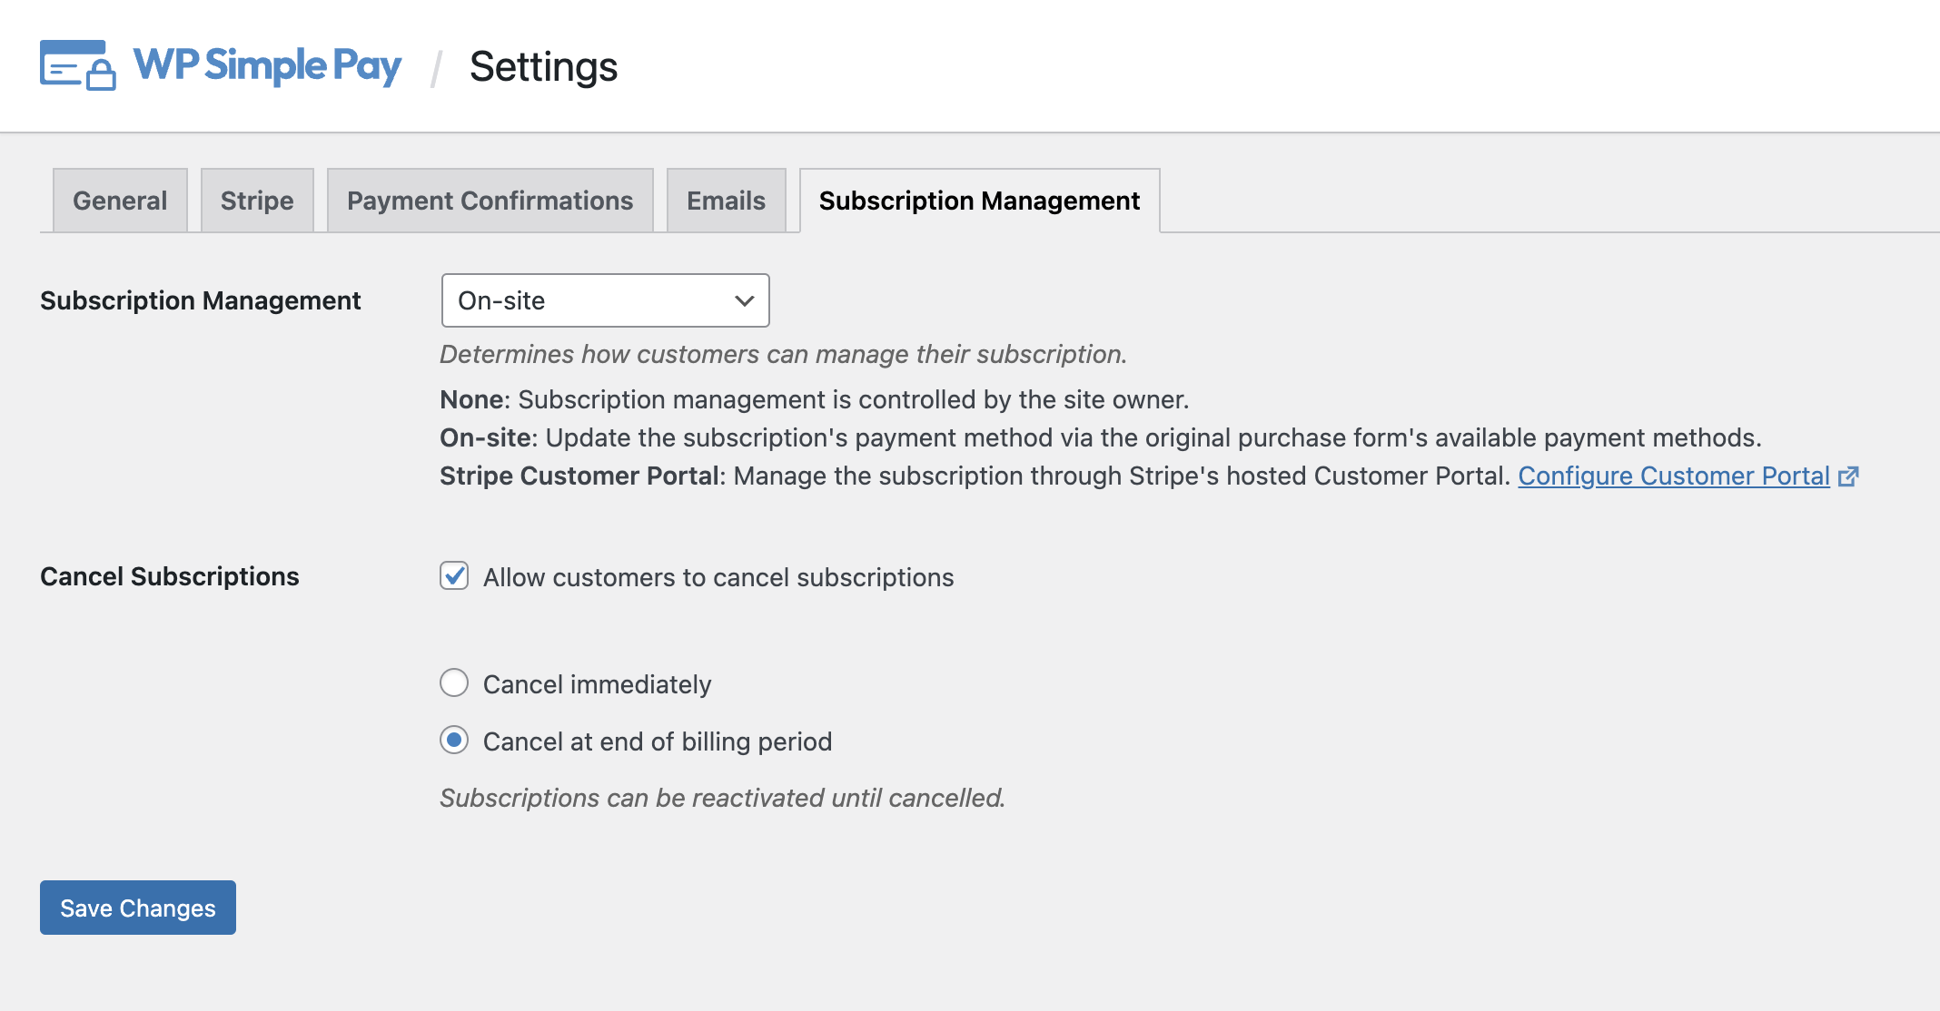The width and height of the screenshot is (1940, 1011).
Task: Select the Subscription Management tab
Action: pos(978,200)
